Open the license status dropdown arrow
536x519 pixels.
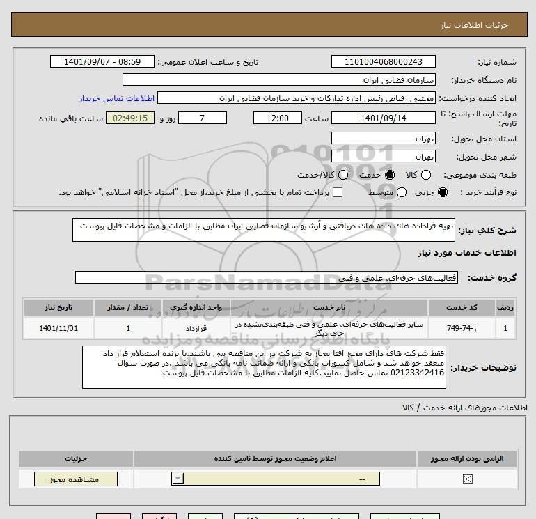point(178,479)
